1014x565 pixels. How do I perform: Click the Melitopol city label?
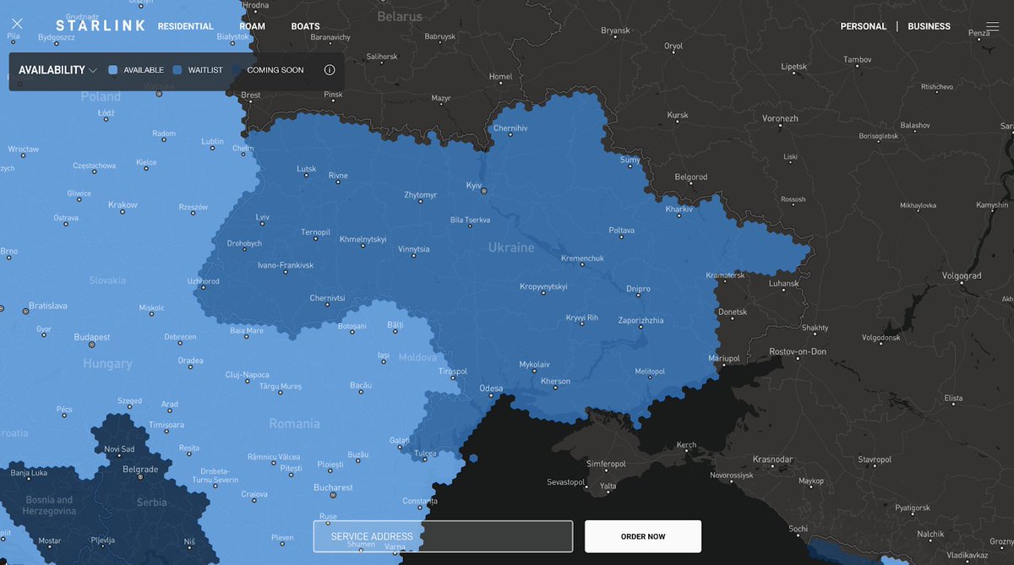click(650, 371)
